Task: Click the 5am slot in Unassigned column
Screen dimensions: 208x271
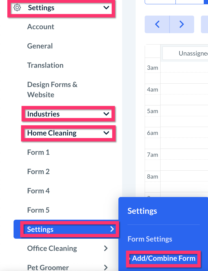Action: 184,111
